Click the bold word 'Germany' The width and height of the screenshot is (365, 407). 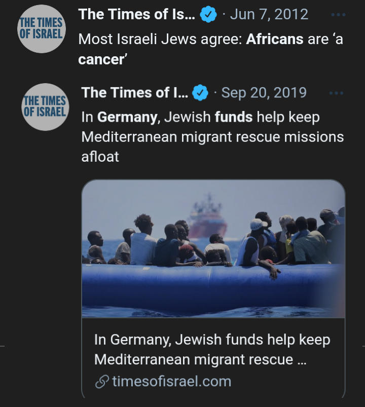(127, 117)
